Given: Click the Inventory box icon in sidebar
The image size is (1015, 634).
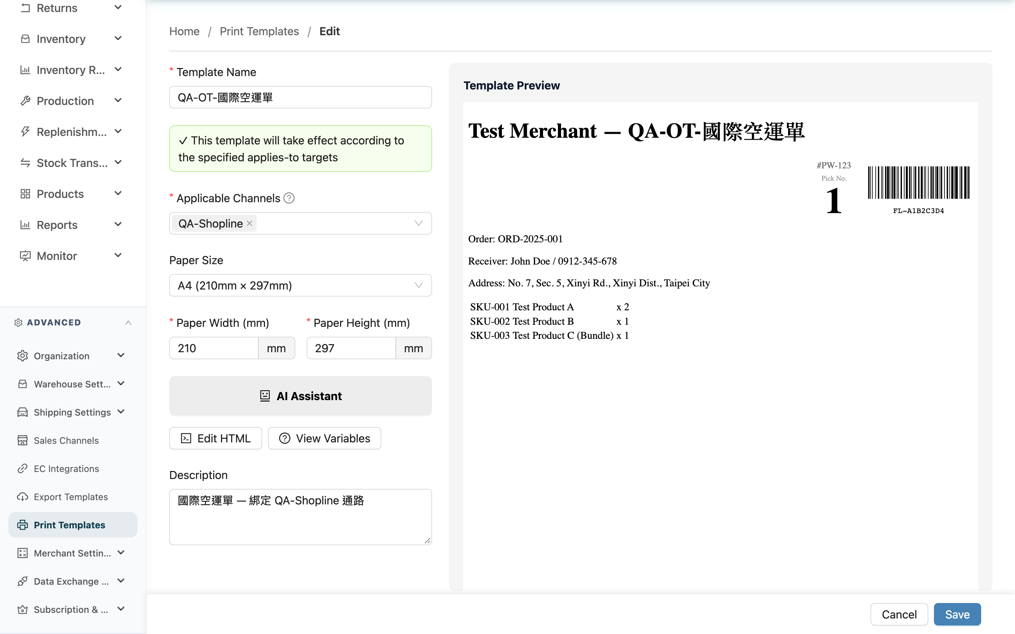Looking at the screenshot, I should (25, 39).
